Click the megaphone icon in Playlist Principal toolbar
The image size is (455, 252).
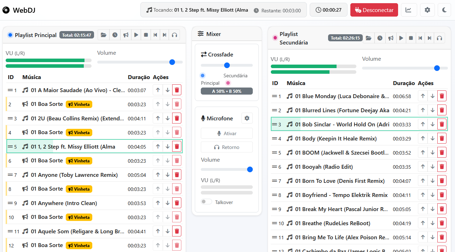click(x=126, y=35)
